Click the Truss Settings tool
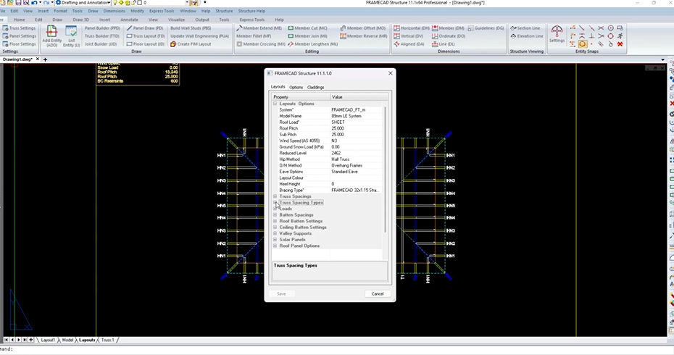674x355 pixels. (19, 28)
